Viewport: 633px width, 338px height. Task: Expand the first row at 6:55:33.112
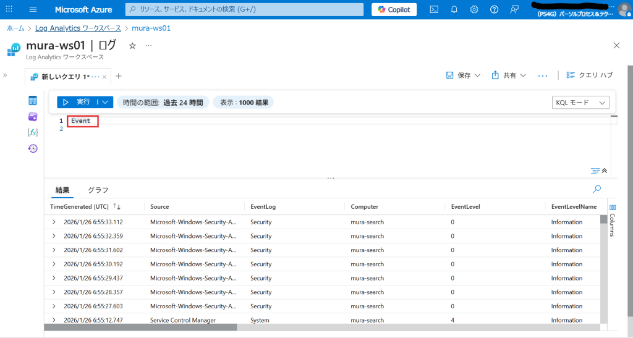[54, 222]
